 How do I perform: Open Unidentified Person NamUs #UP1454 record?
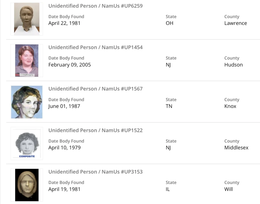95,47
